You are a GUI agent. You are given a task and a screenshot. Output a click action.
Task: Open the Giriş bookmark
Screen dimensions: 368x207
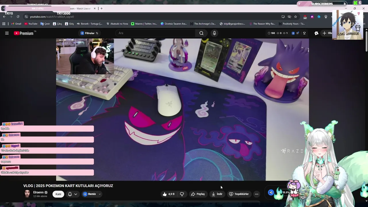[x=69, y=24]
